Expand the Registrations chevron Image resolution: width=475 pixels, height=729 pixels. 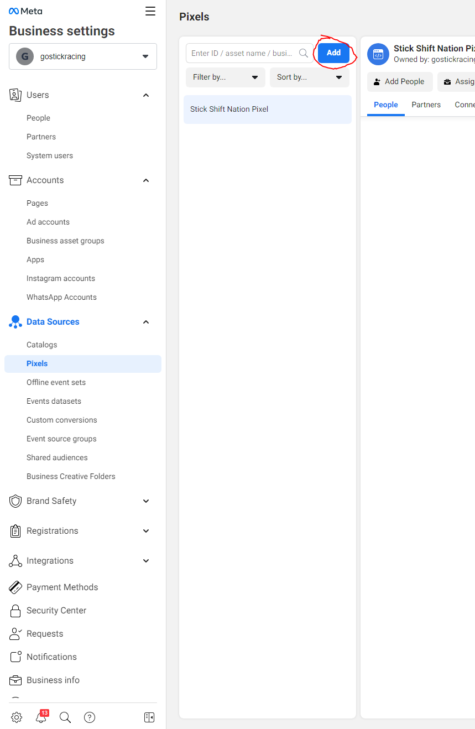click(146, 531)
